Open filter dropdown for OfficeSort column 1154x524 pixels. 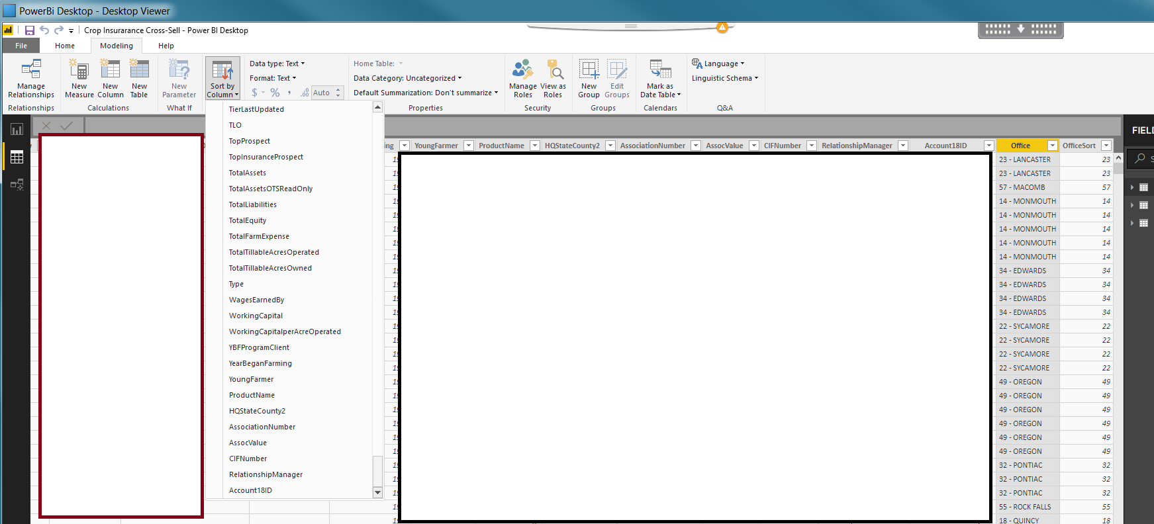tap(1106, 146)
